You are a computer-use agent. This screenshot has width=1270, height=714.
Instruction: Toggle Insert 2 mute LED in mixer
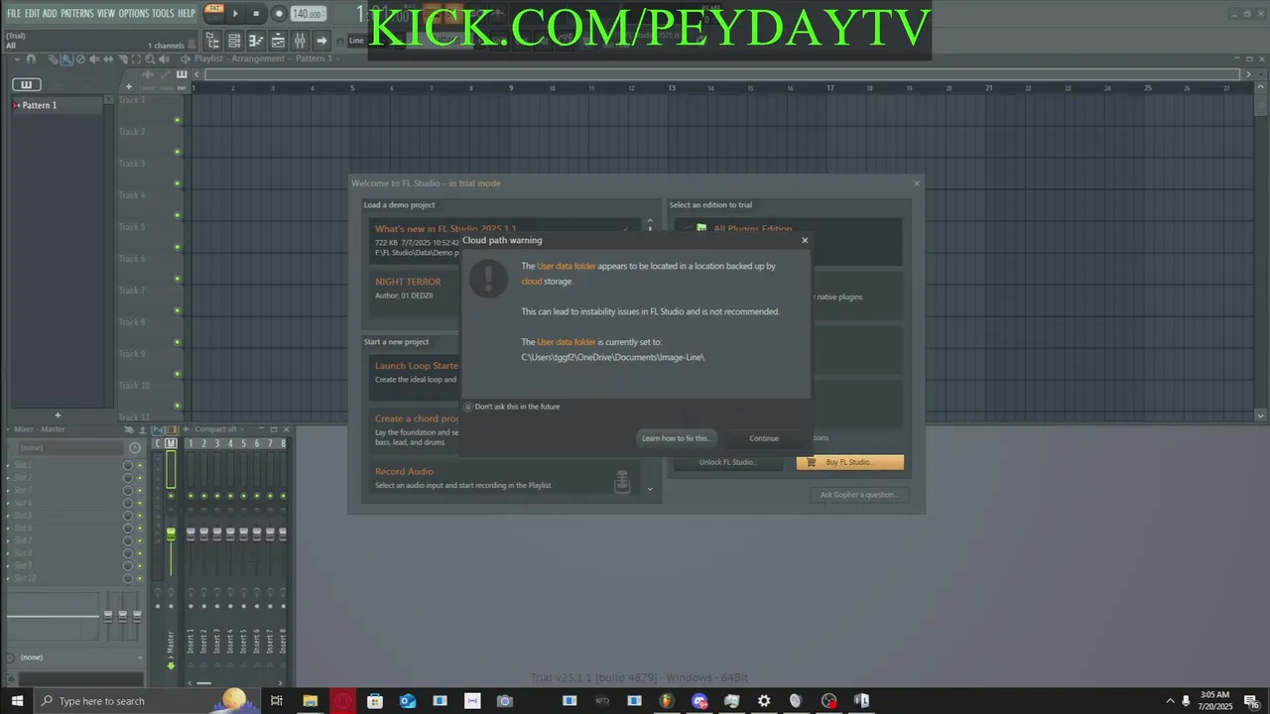pyautogui.click(x=204, y=496)
